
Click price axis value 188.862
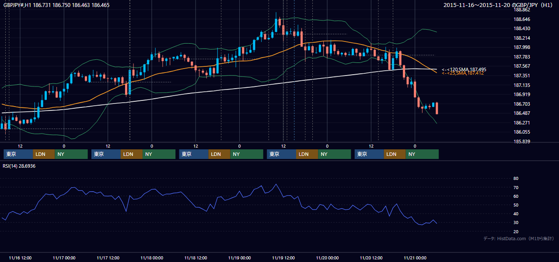point(522,10)
